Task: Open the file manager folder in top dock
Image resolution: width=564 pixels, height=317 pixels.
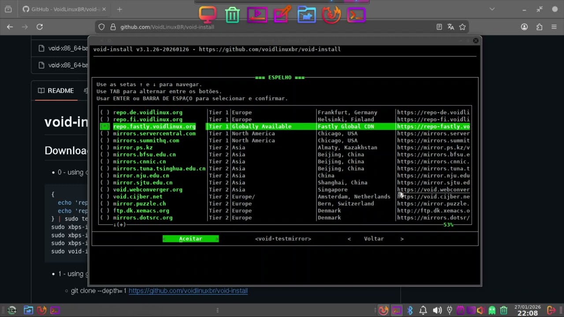Action: 307,15
